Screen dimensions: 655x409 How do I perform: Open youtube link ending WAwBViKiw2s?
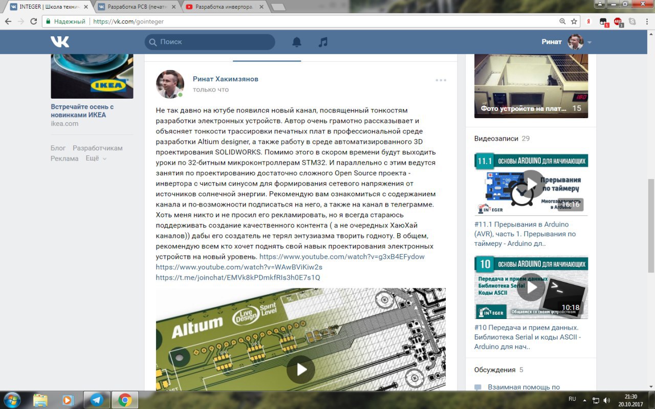coord(239,267)
